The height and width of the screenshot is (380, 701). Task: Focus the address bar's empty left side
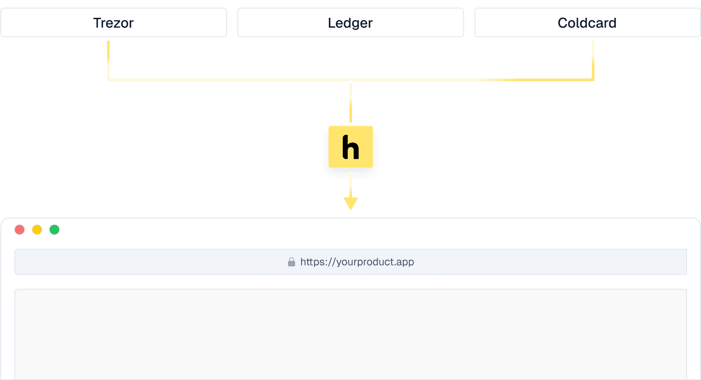(131, 262)
